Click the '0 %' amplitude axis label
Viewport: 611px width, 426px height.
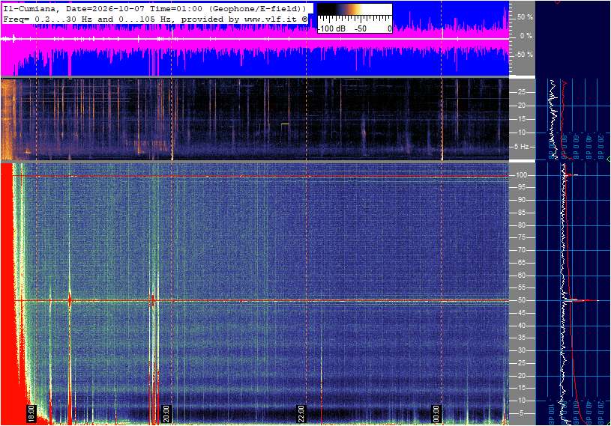coord(526,36)
